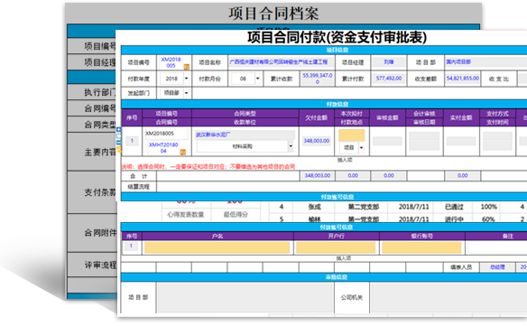
Task: Open lookup icon beside project number XM2018005
Action: point(187,67)
